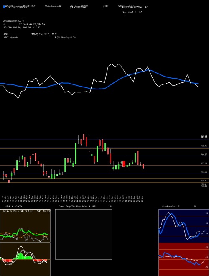Screen dimensions: 209x276
Task: Click the 'BUY Slowing @ 7%' signal text
Action: (x=66, y=38)
